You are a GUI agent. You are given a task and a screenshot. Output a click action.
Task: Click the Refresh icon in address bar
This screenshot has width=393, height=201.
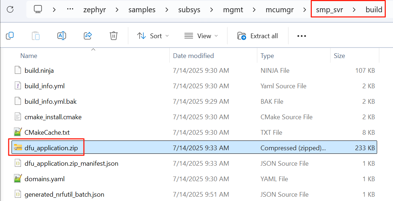pyautogui.click(x=10, y=9)
